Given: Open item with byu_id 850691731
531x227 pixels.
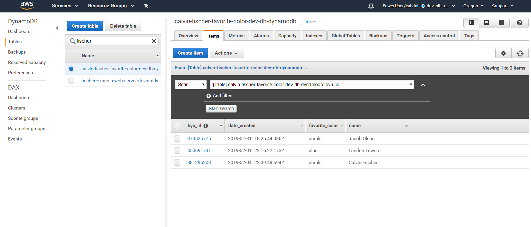Looking at the screenshot, I should 199,150.
